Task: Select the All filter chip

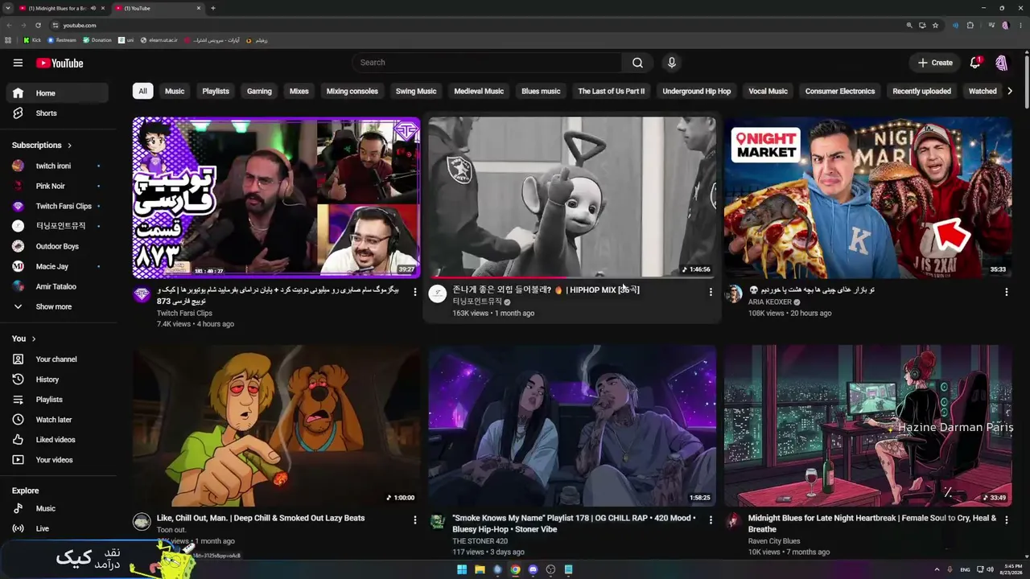Action: click(142, 92)
